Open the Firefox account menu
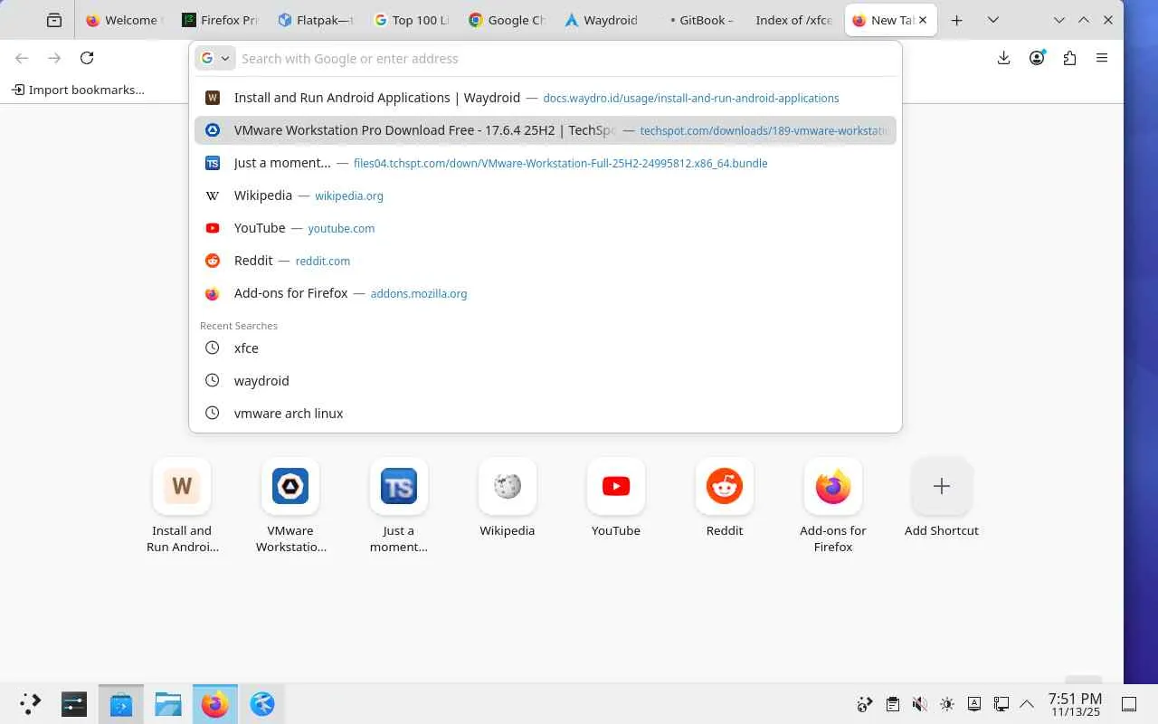 tap(1037, 58)
